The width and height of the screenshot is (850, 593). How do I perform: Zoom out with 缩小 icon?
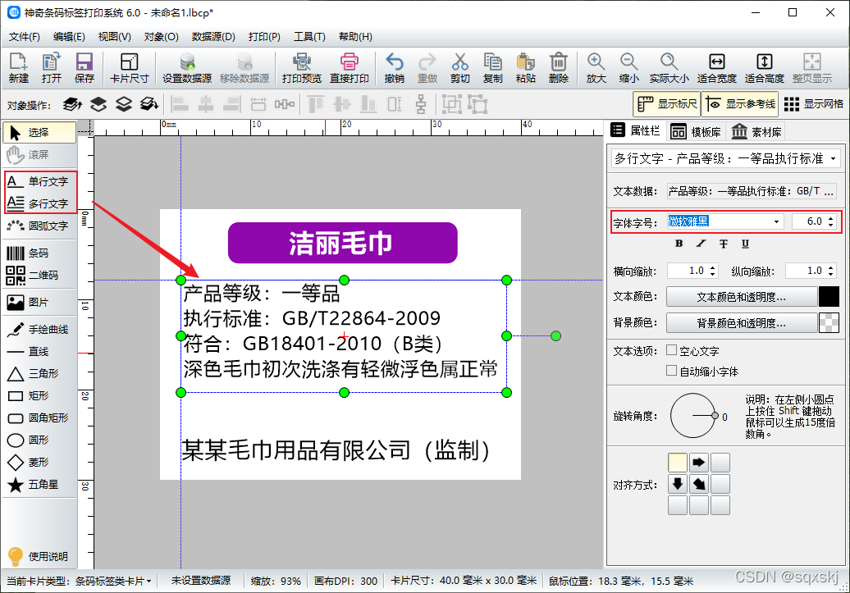click(628, 68)
